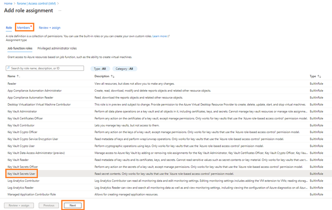Select the Key Vault Secrets User role
332x210 pixels.
(x=22, y=174)
